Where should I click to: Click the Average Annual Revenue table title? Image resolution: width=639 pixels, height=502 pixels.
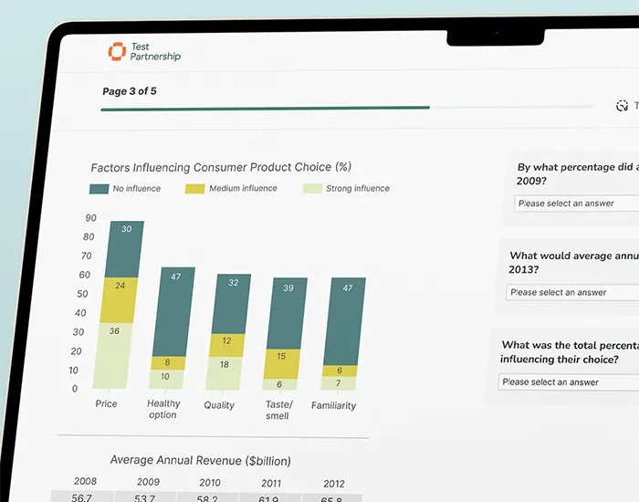click(201, 460)
